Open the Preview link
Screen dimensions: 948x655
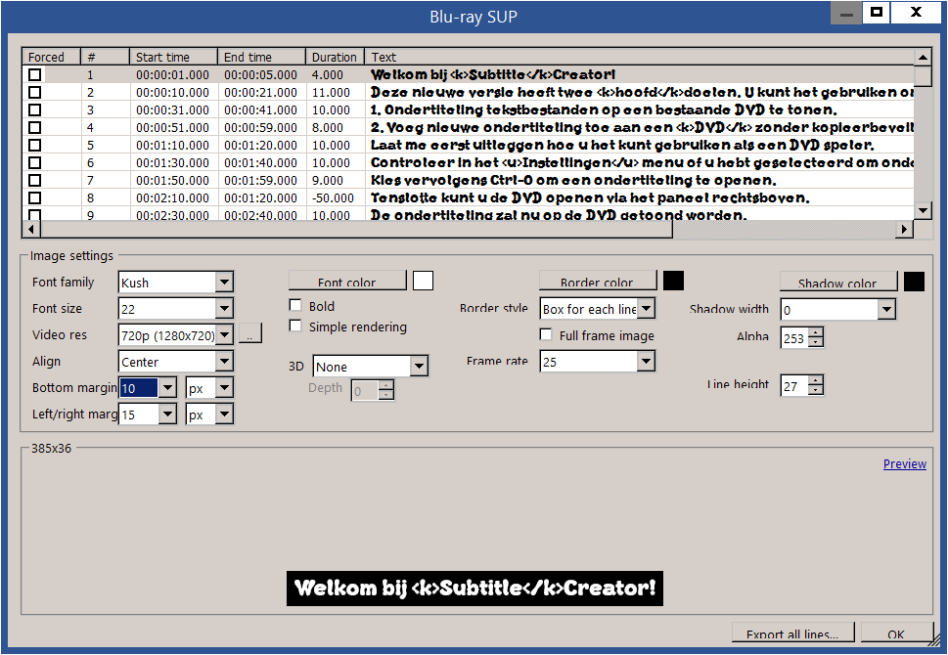(905, 463)
